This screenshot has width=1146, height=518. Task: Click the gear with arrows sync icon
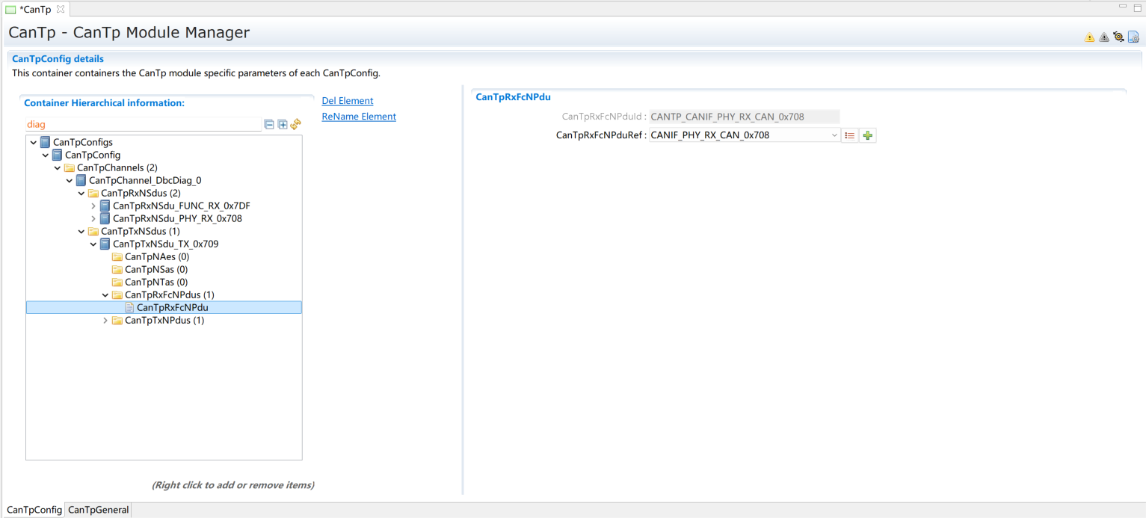tap(1118, 37)
